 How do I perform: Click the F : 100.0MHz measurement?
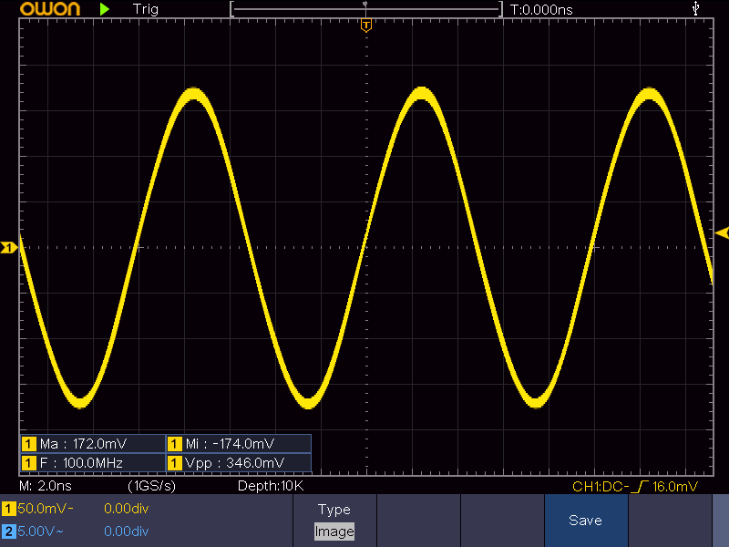point(93,463)
